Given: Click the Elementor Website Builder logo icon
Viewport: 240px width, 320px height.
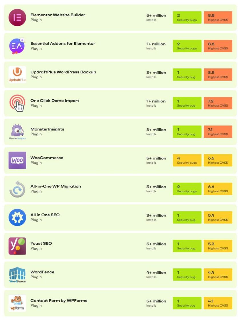Looking at the screenshot, I should coord(17,17).
